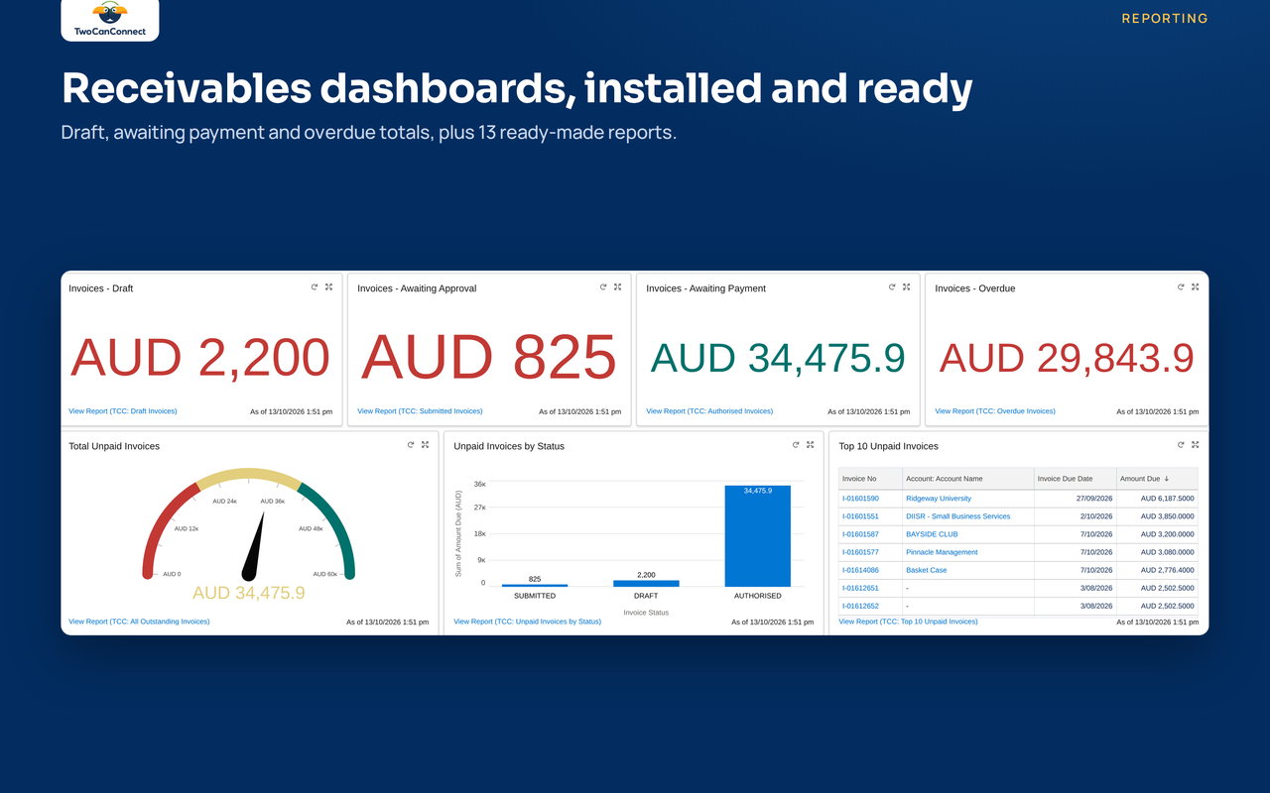Expand the Unpaid Invoices by Status chart

point(810,444)
